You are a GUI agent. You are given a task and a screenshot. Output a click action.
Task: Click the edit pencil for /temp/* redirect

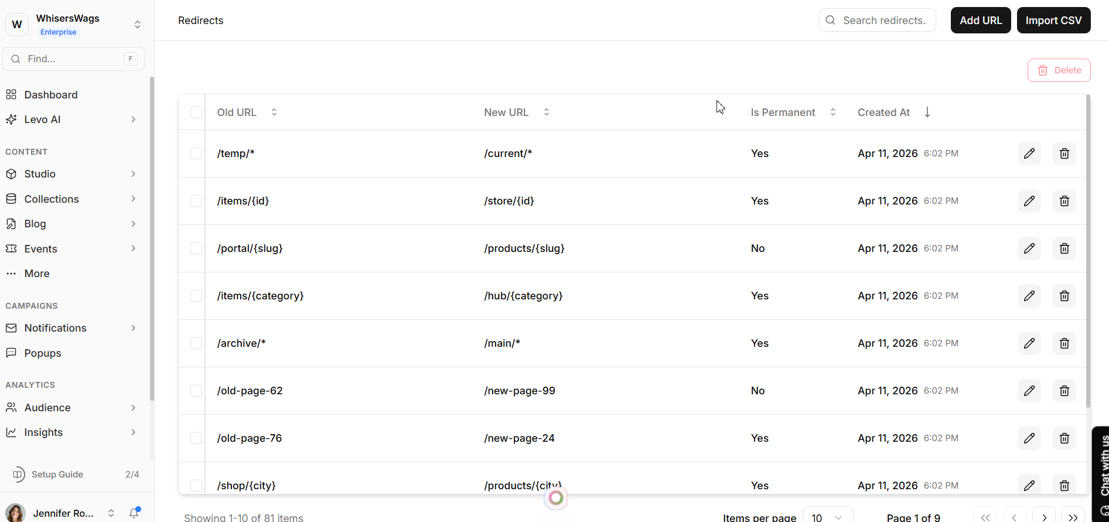click(1029, 153)
